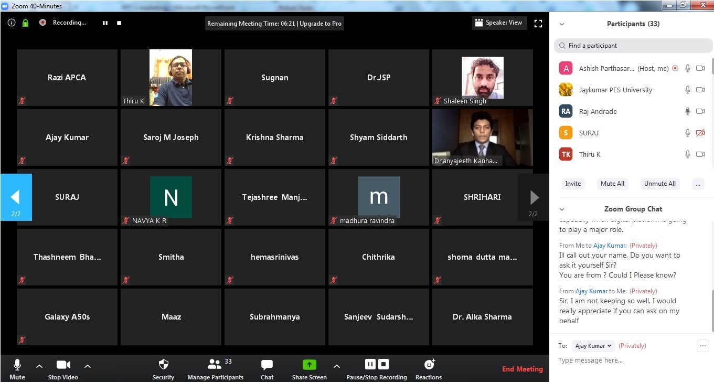Click the Mute All button
Viewport: 714px width, 382px height.
tap(612, 184)
